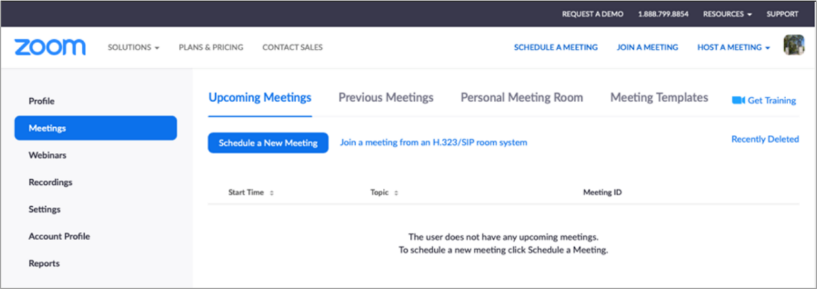The height and width of the screenshot is (289, 817).
Task: Open Settings in the sidebar
Action: point(44,209)
